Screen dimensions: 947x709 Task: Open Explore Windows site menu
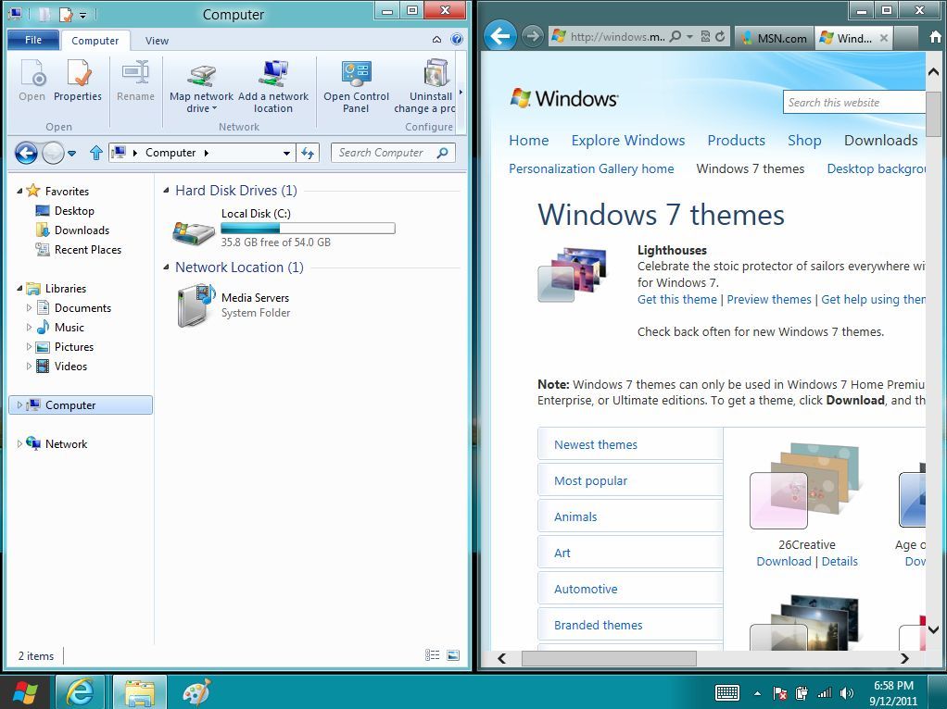click(628, 140)
